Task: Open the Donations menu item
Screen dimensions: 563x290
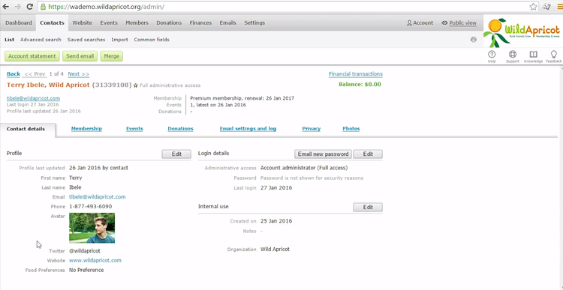Action: coord(169,22)
